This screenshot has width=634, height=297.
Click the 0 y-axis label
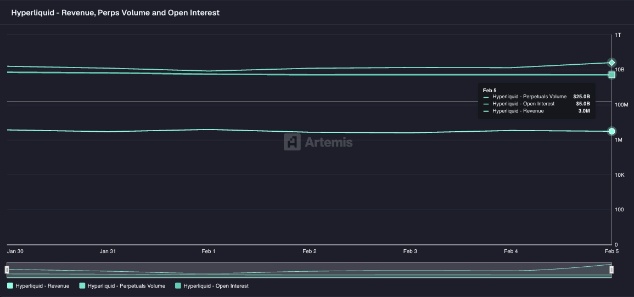click(x=616, y=245)
